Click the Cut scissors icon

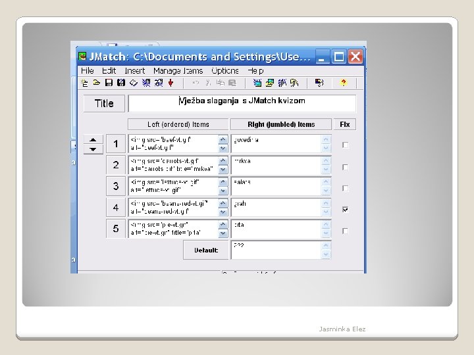(x=208, y=83)
